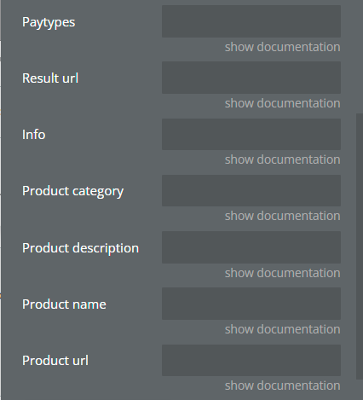Click into the Product category field
The height and width of the screenshot is (400, 363).
coord(251,190)
